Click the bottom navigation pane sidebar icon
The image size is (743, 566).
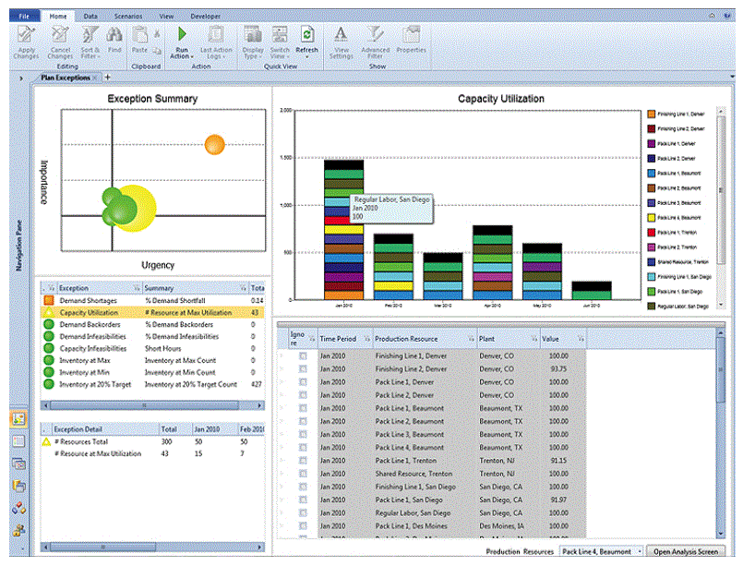tap(18, 530)
